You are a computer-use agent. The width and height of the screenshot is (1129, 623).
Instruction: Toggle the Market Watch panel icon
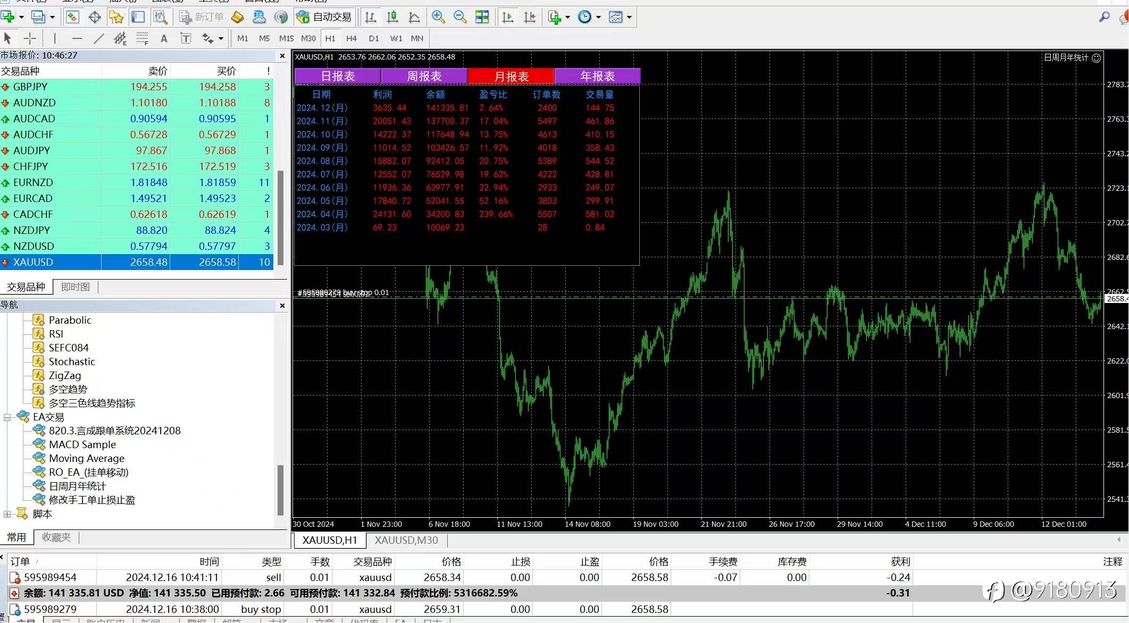point(72,17)
